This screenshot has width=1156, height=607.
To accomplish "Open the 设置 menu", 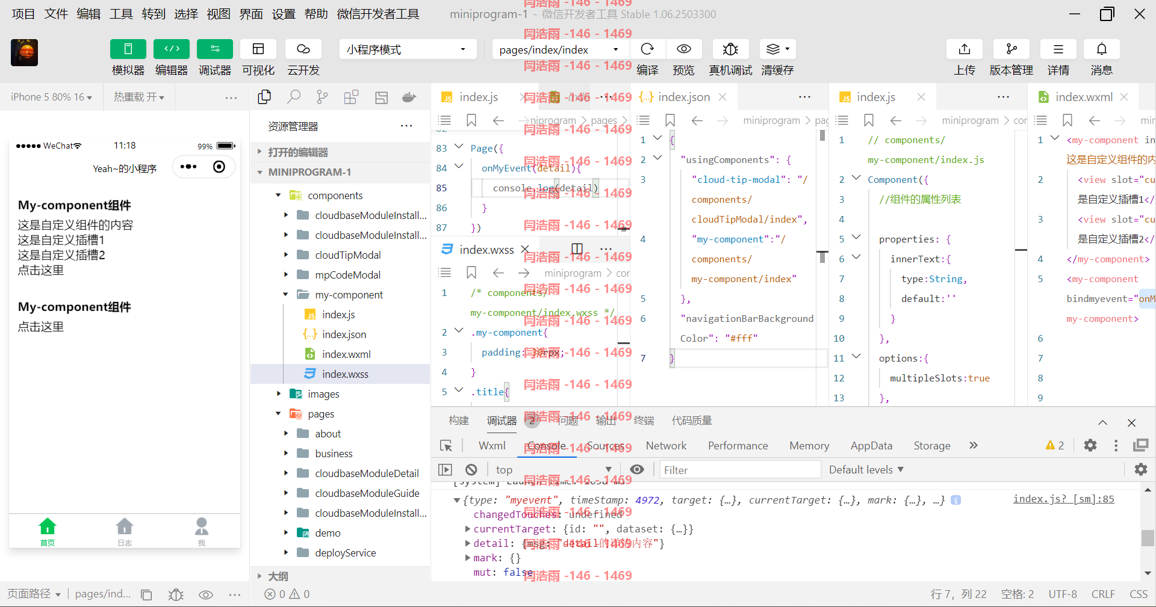I will pyautogui.click(x=284, y=14).
